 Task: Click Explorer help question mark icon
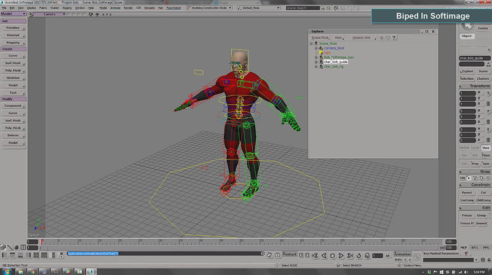coord(394,37)
